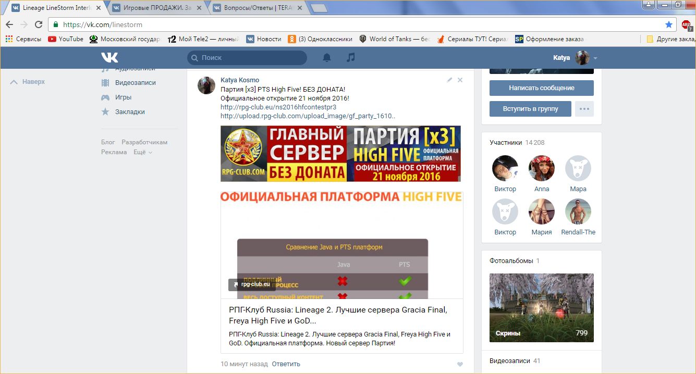Close the Игровые ПРОДАЖИ tab
This screenshot has width=696, height=374.
199,8
